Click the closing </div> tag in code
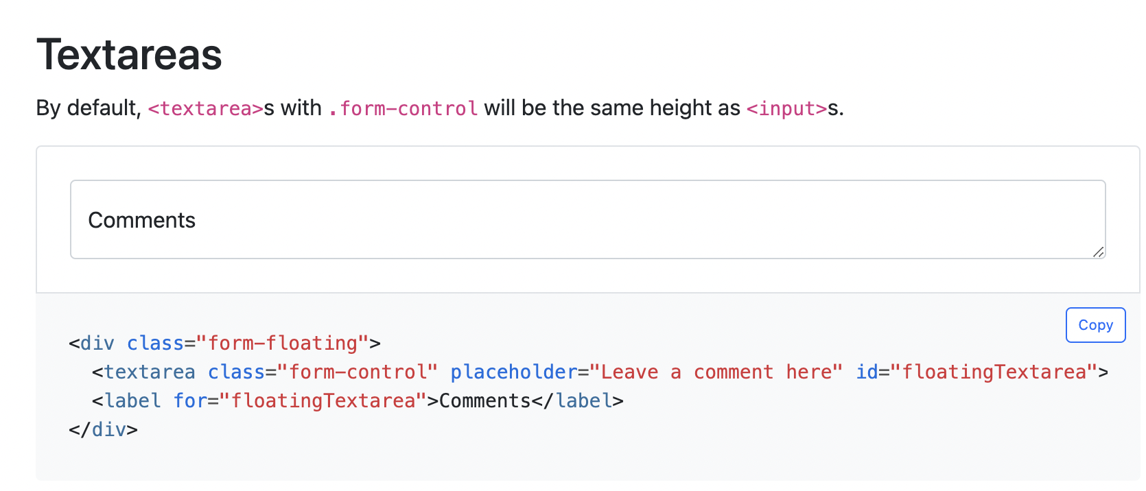 (x=103, y=429)
